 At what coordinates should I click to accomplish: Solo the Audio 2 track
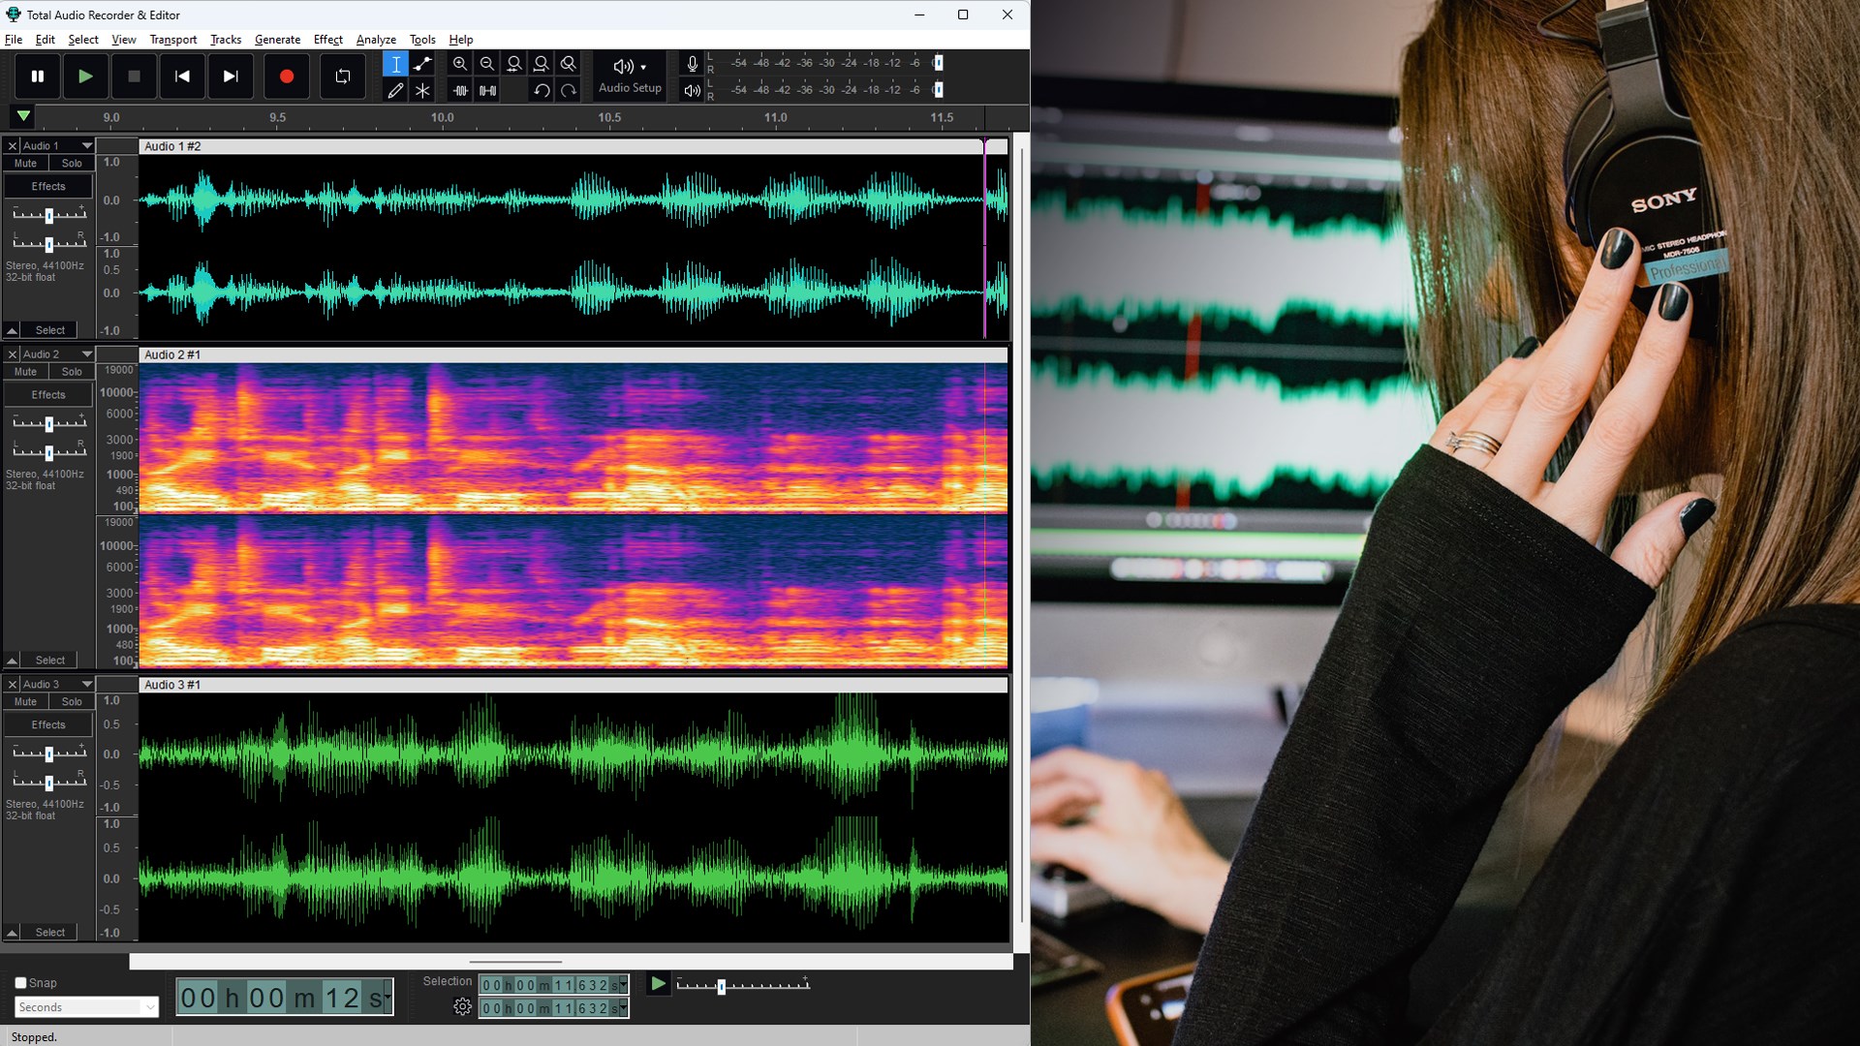pos(72,372)
